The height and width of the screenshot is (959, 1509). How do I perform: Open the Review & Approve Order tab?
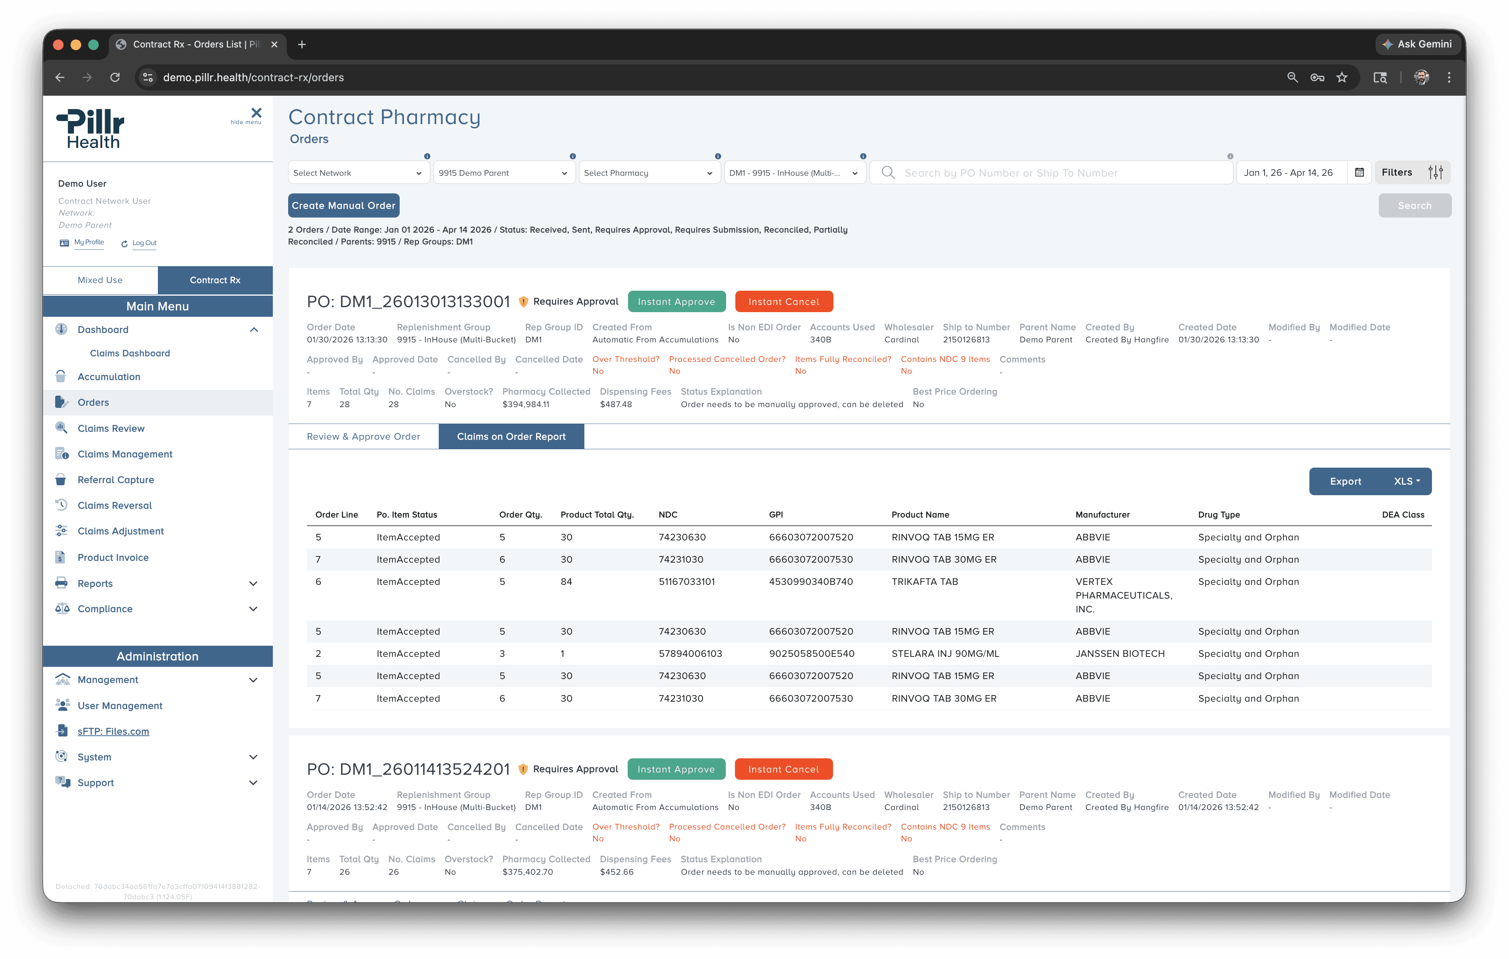pos(364,437)
